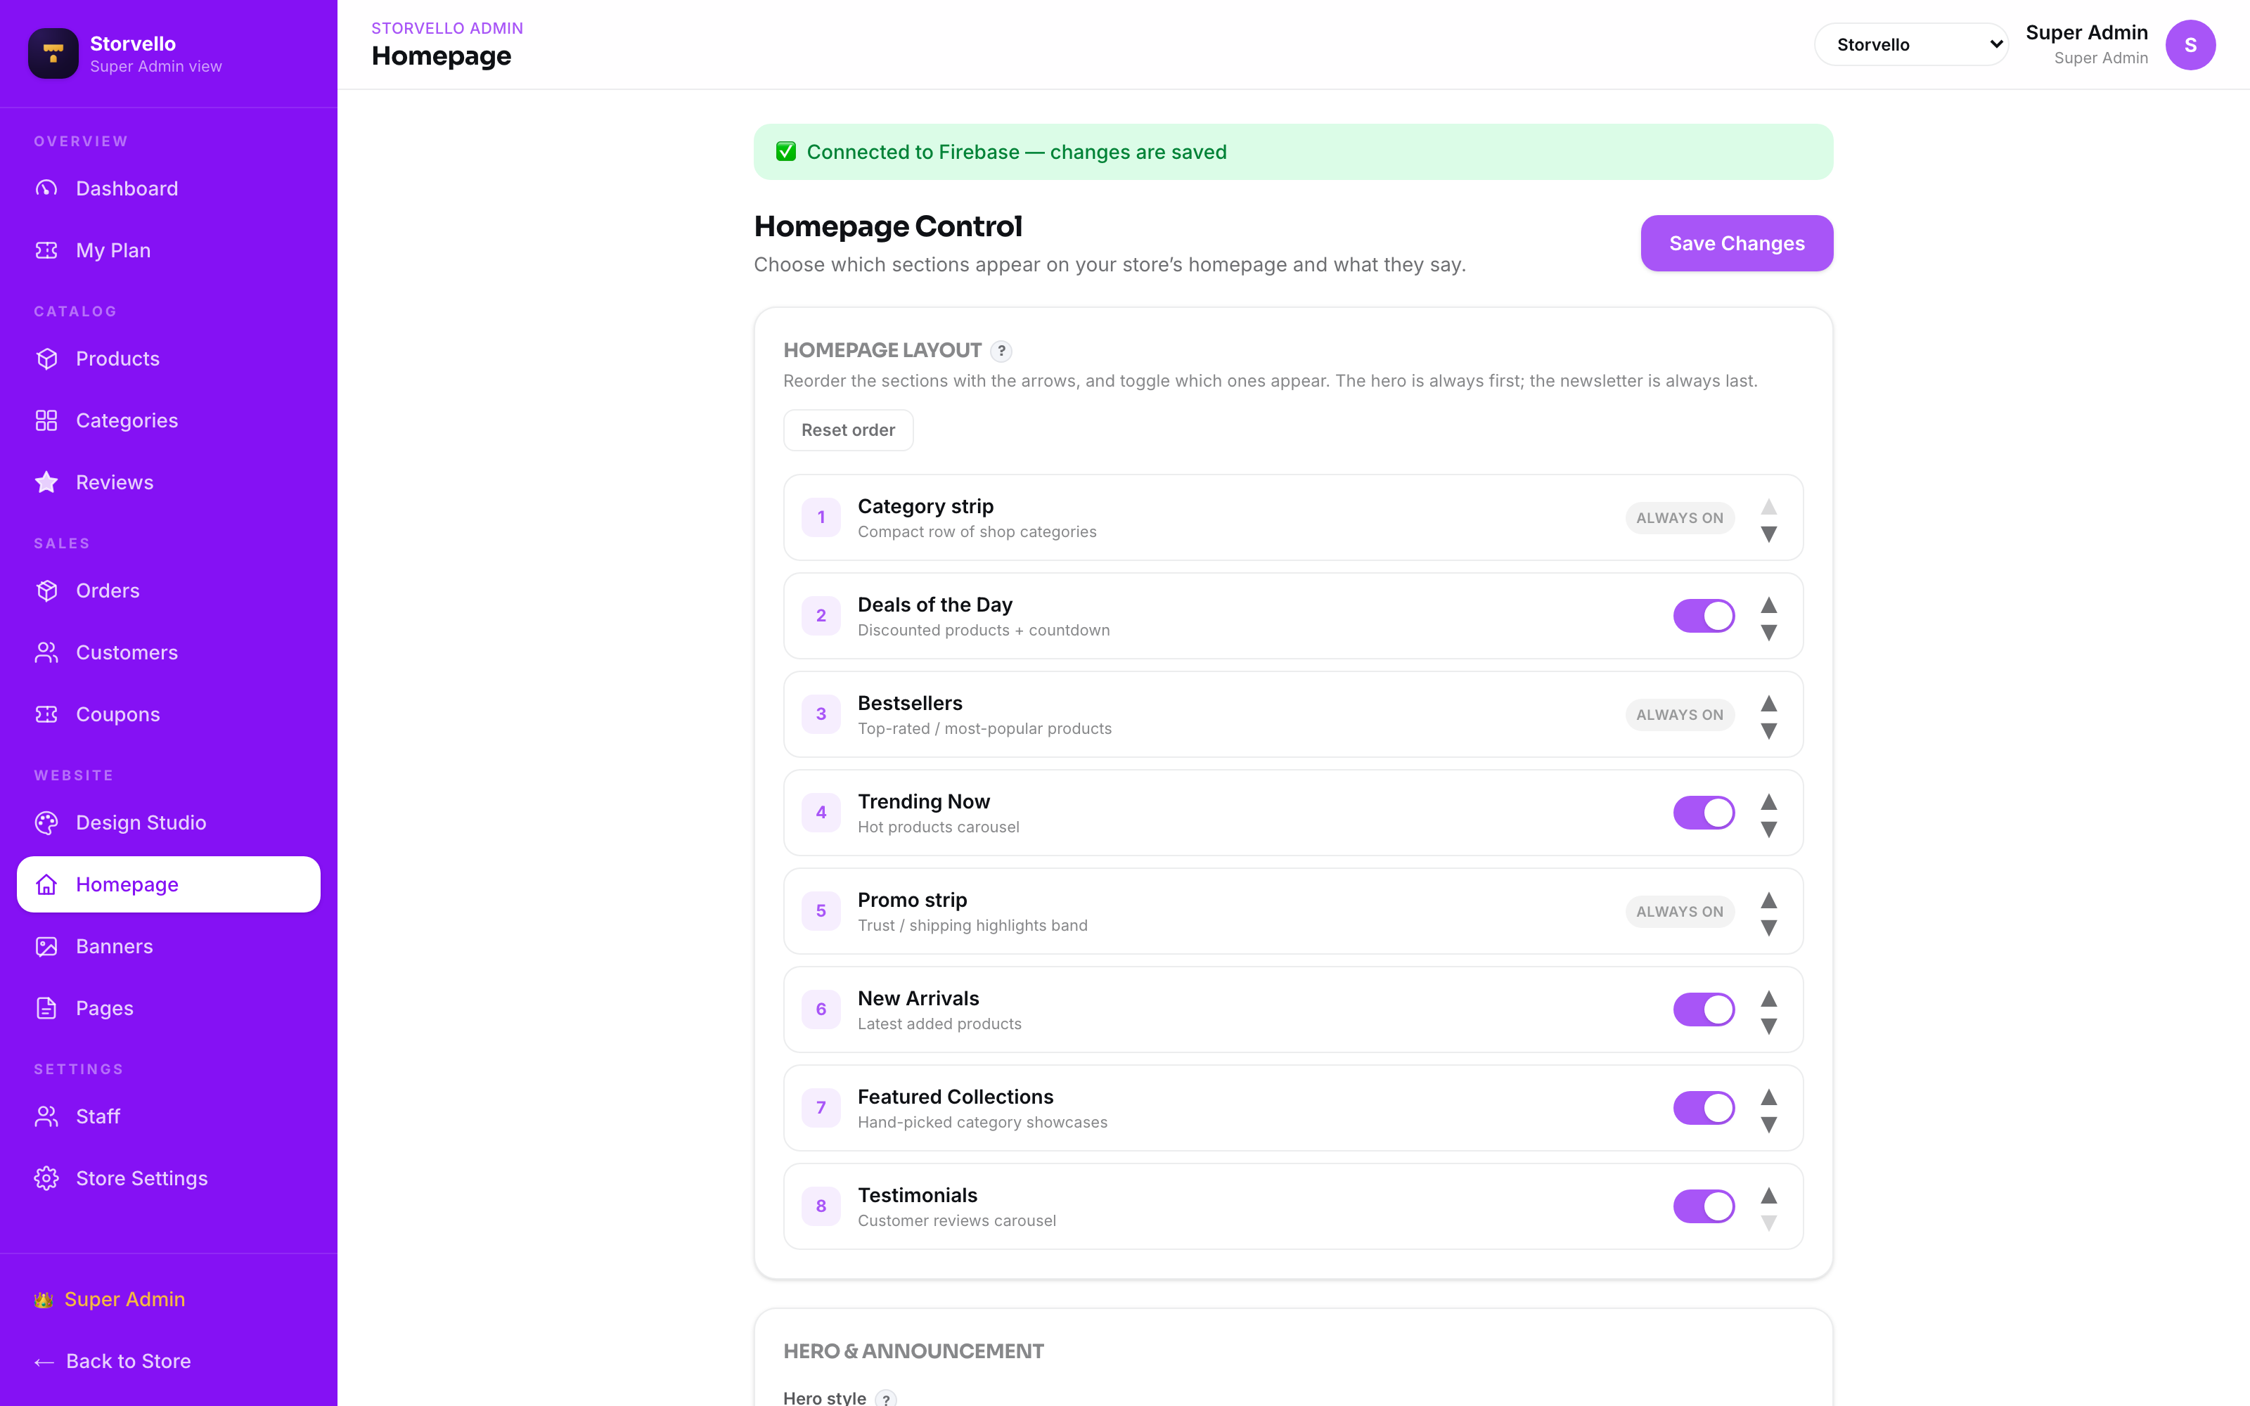Move Bestsellers section down
2250x1406 pixels.
pyautogui.click(x=1768, y=732)
